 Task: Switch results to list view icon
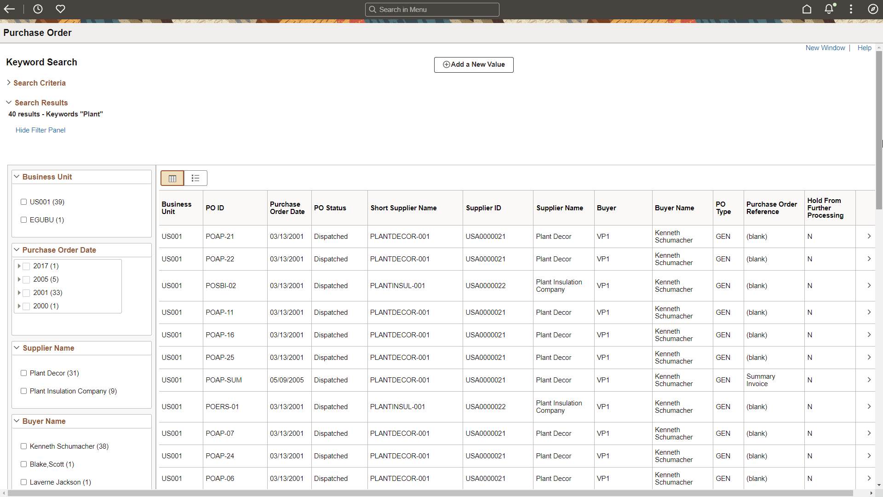(x=195, y=178)
